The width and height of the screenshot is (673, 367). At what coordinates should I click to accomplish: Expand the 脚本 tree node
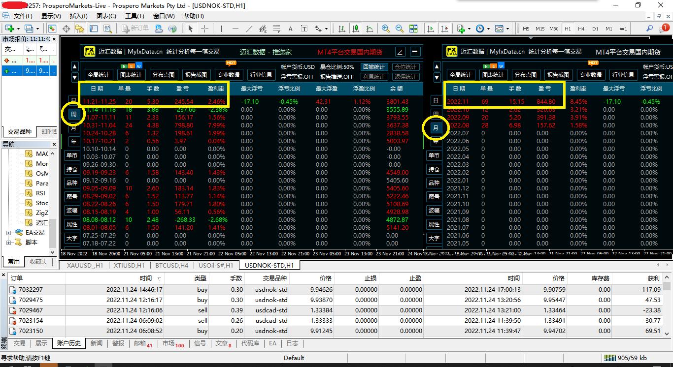click(9, 243)
